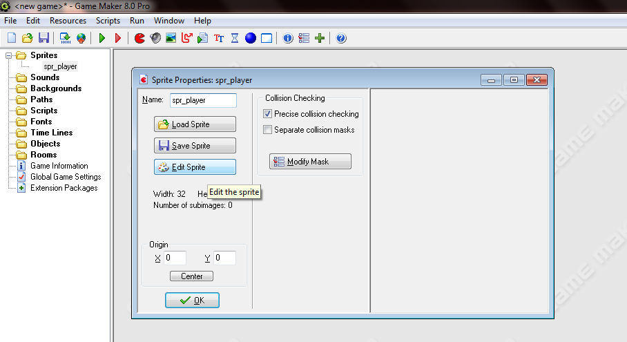Run game in debug mode red arrow
Viewport: 627px width, 342px height.
click(x=118, y=38)
